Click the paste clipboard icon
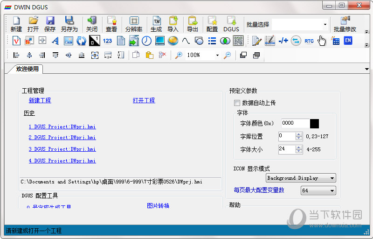 point(149,55)
